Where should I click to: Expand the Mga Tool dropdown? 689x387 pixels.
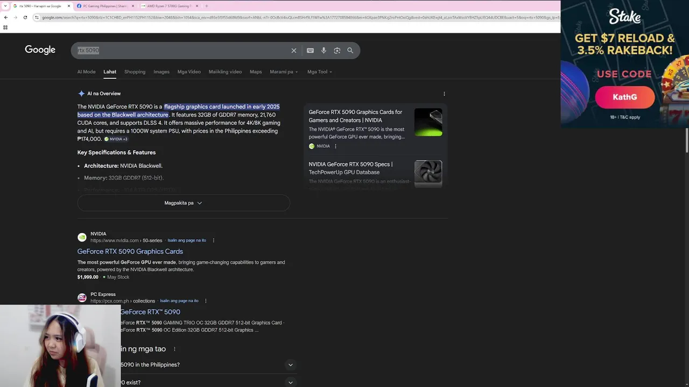320,71
